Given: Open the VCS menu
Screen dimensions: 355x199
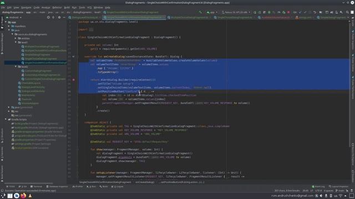Looking at the screenshot, I should (89, 7).
